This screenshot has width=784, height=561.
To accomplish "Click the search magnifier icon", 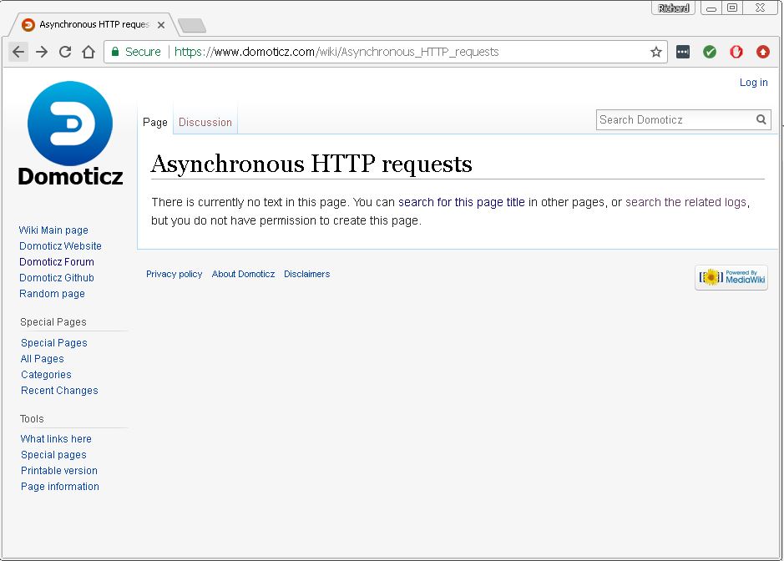I will 761,119.
